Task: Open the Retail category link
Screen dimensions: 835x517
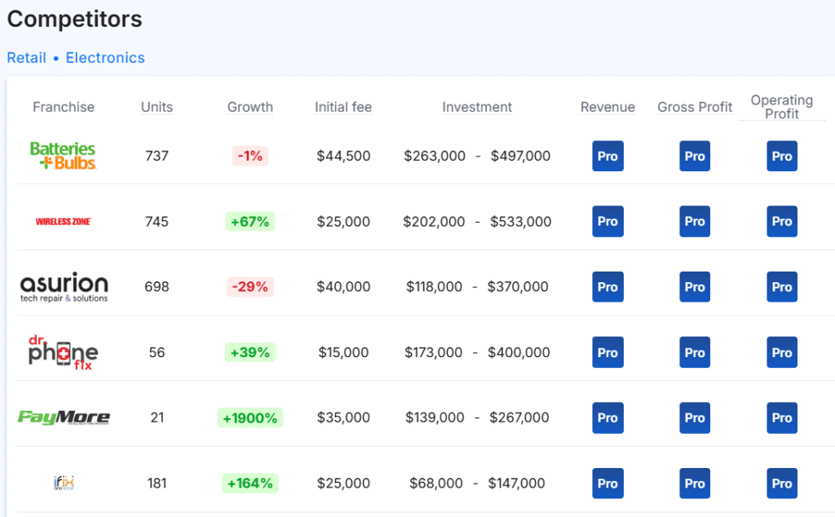Action: click(26, 58)
